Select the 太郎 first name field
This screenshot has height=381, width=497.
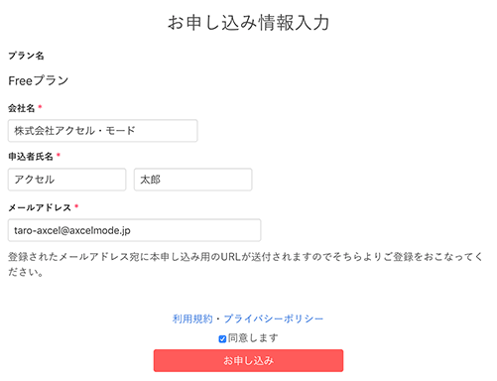[x=193, y=180]
